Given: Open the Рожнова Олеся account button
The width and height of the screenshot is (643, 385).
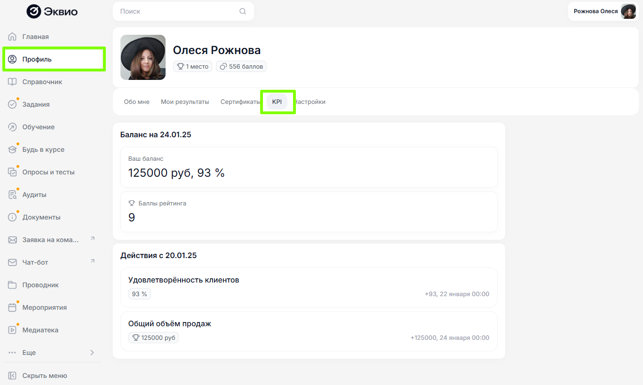Looking at the screenshot, I should point(603,11).
